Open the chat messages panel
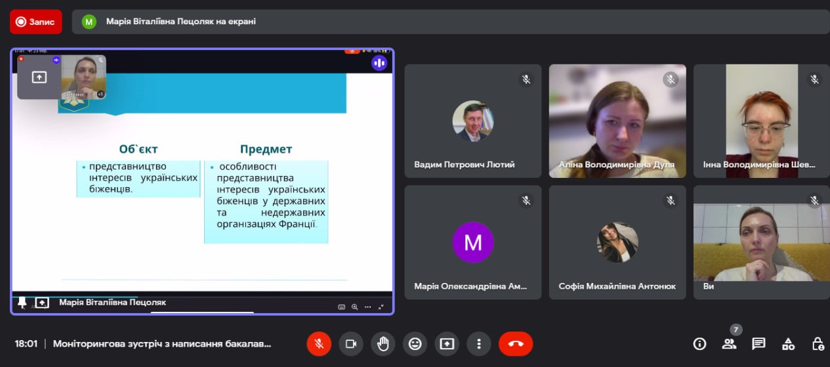830x367 pixels. click(758, 343)
